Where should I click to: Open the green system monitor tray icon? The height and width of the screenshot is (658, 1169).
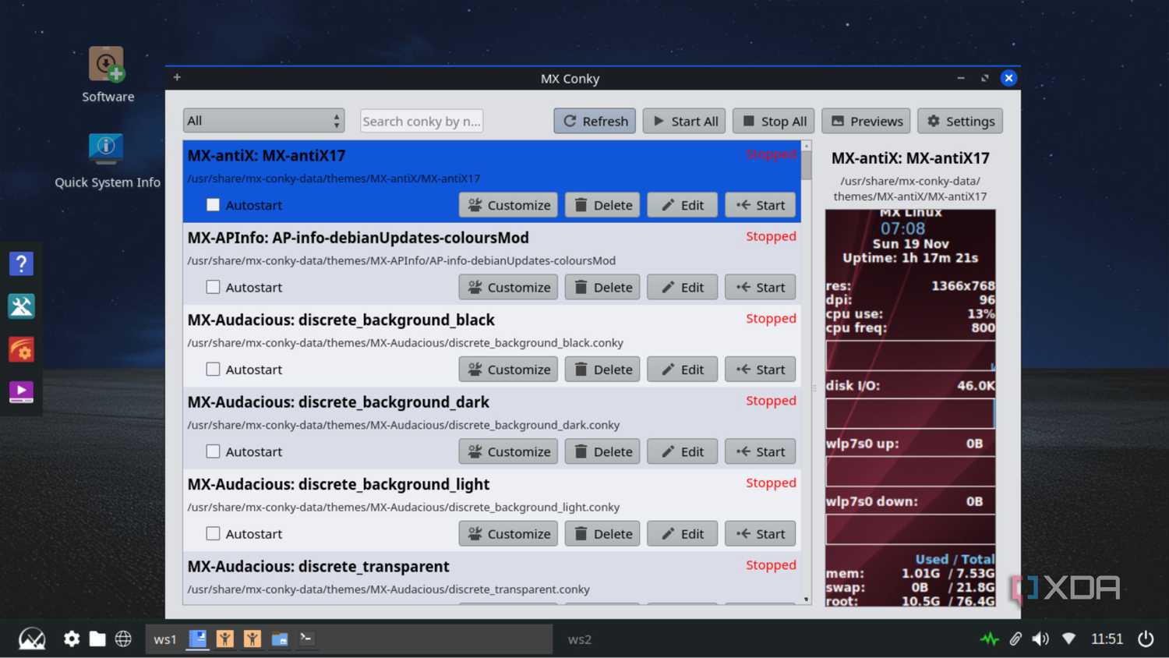point(990,639)
